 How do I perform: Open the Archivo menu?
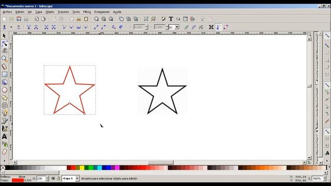(x=7, y=12)
